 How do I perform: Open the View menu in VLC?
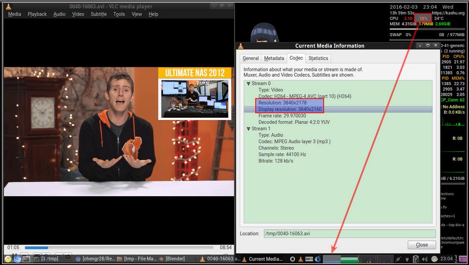[137, 14]
